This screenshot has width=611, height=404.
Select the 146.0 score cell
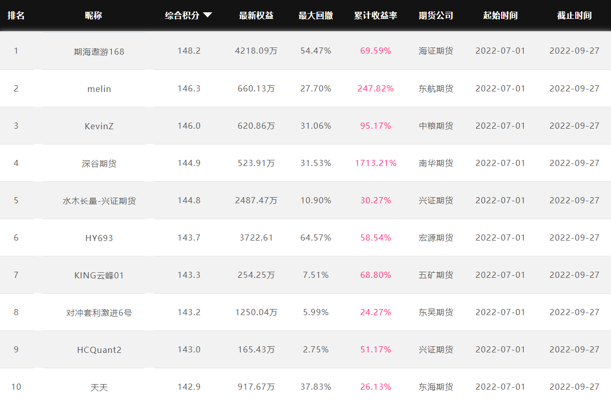tap(189, 126)
